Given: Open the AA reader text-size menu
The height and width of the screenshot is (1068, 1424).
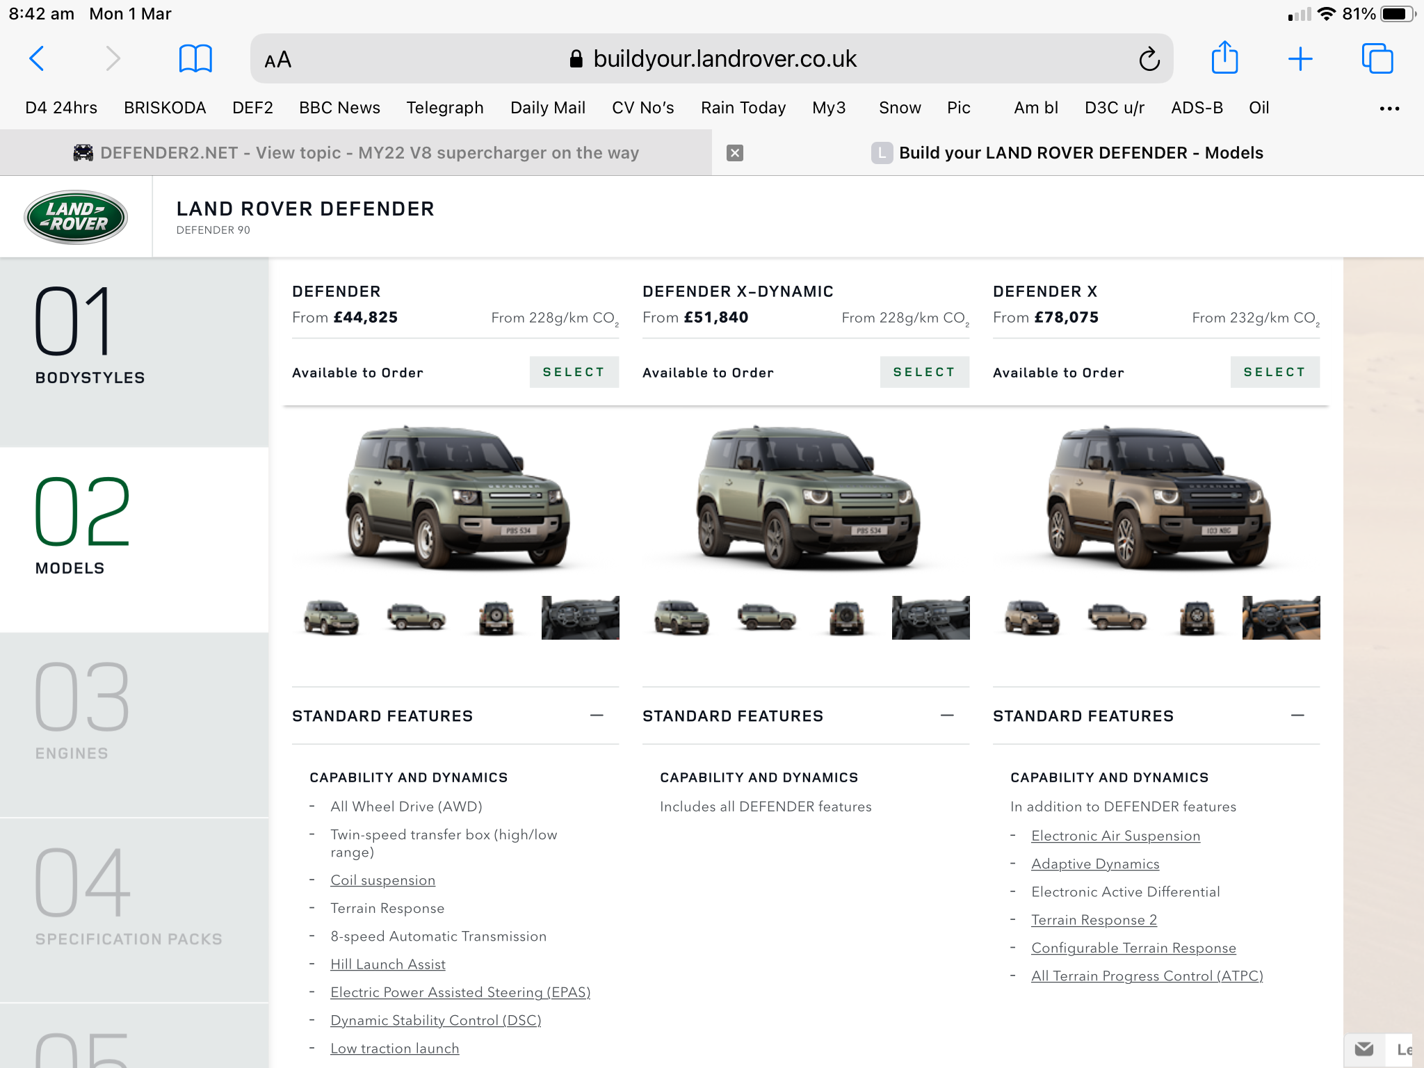Looking at the screenshot, I should click(277, 60).
